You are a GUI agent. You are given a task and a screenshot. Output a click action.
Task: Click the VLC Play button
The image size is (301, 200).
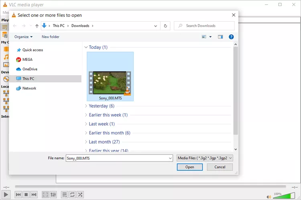tap(6, 195)
